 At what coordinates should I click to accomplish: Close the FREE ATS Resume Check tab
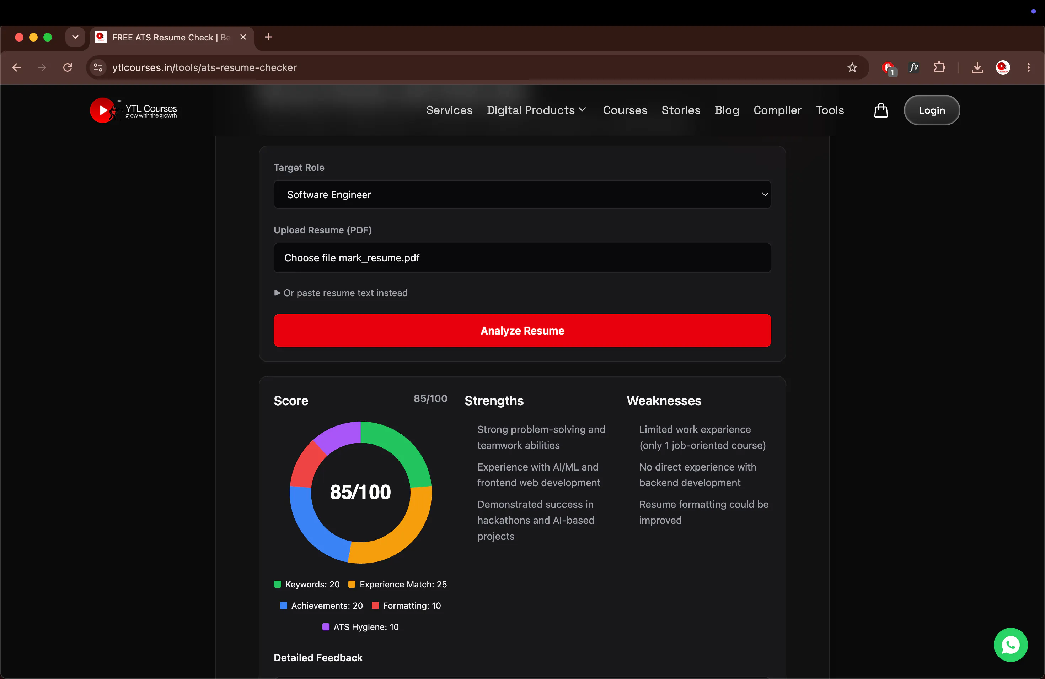tap(243, 37)
